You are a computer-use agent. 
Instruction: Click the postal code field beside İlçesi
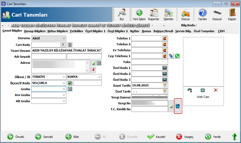87,83
